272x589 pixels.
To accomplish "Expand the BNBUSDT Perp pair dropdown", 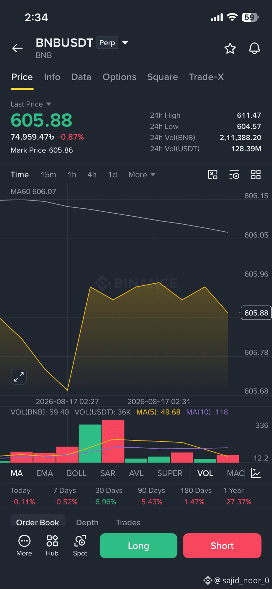I will tap(125, 43).
